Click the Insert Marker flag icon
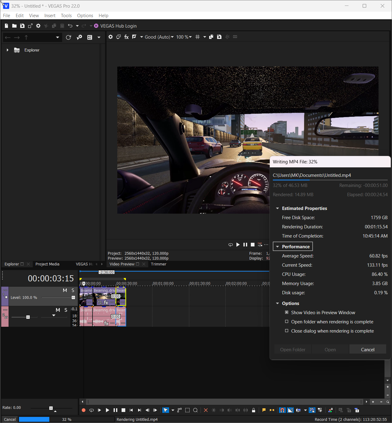 click(x=264, y=410)
